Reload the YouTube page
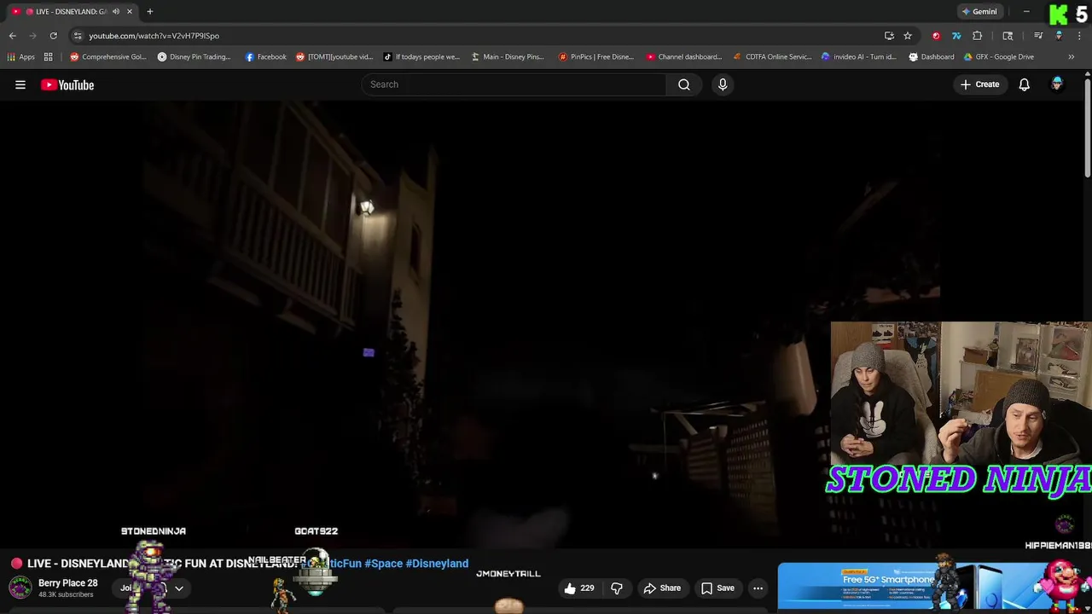The width and height of the screenshot is (1092, 614). coord(53,36)
